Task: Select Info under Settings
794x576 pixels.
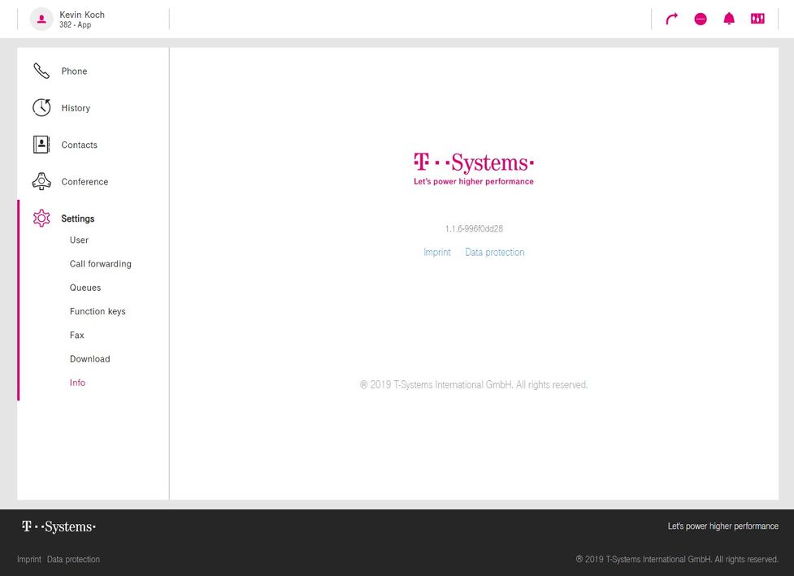Action: coord(77,383)
